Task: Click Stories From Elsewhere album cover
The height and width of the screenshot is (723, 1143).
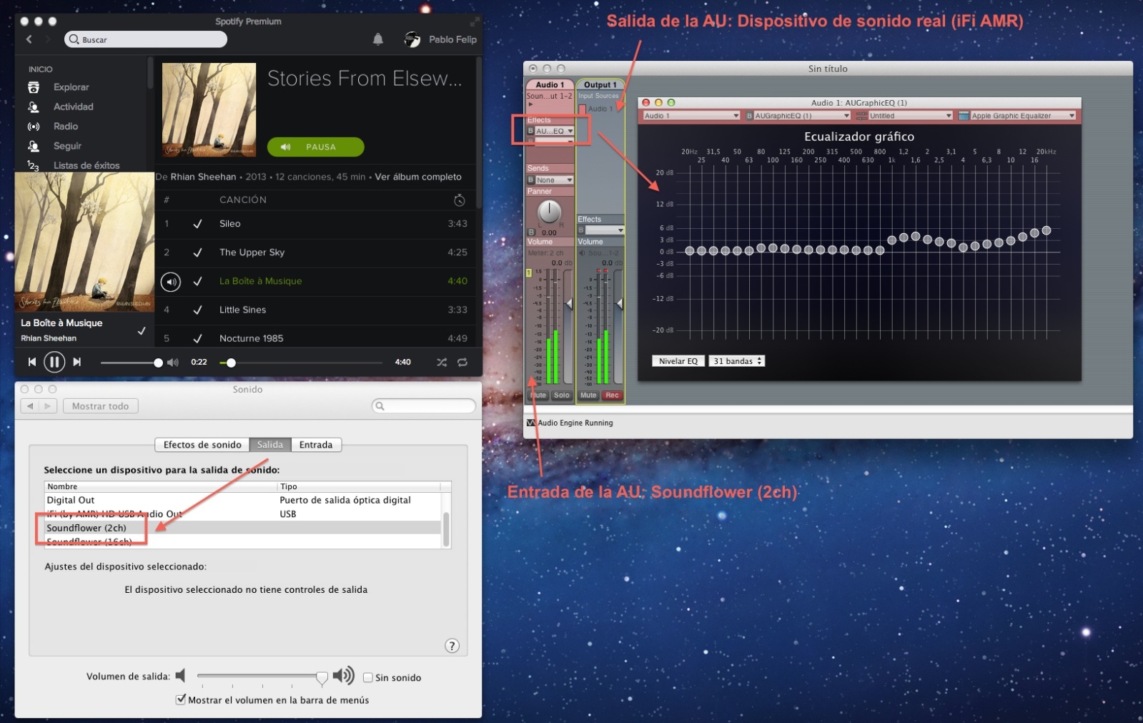Action: click(209, 109)
